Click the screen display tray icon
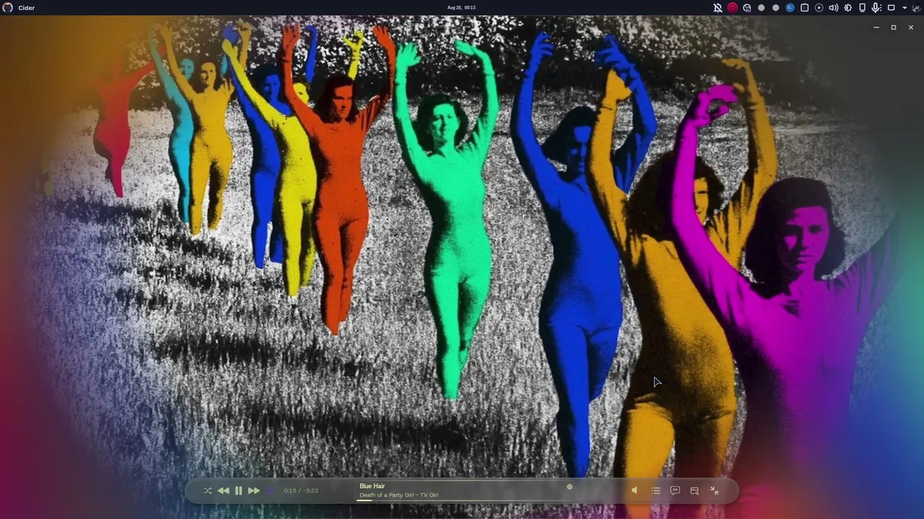Image resolution: width=924 pixels, height=519 pixels. [891, 7]
